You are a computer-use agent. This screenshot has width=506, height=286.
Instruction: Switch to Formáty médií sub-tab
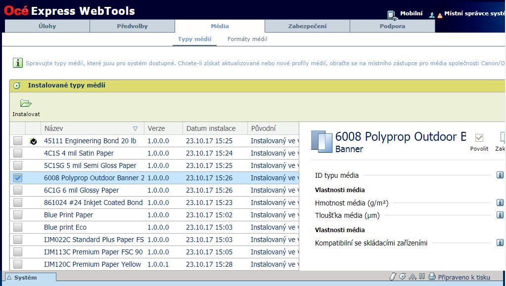(247, 39)
